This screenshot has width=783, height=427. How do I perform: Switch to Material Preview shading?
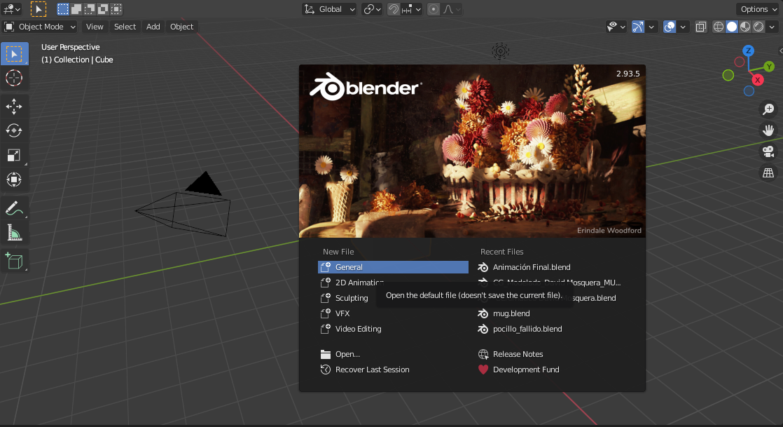(745, 27)
